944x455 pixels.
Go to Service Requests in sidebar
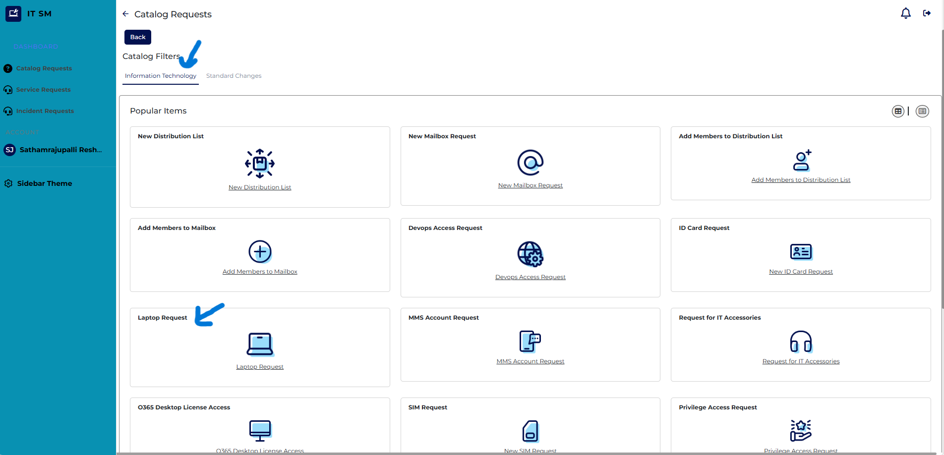[x=43, y=90]
